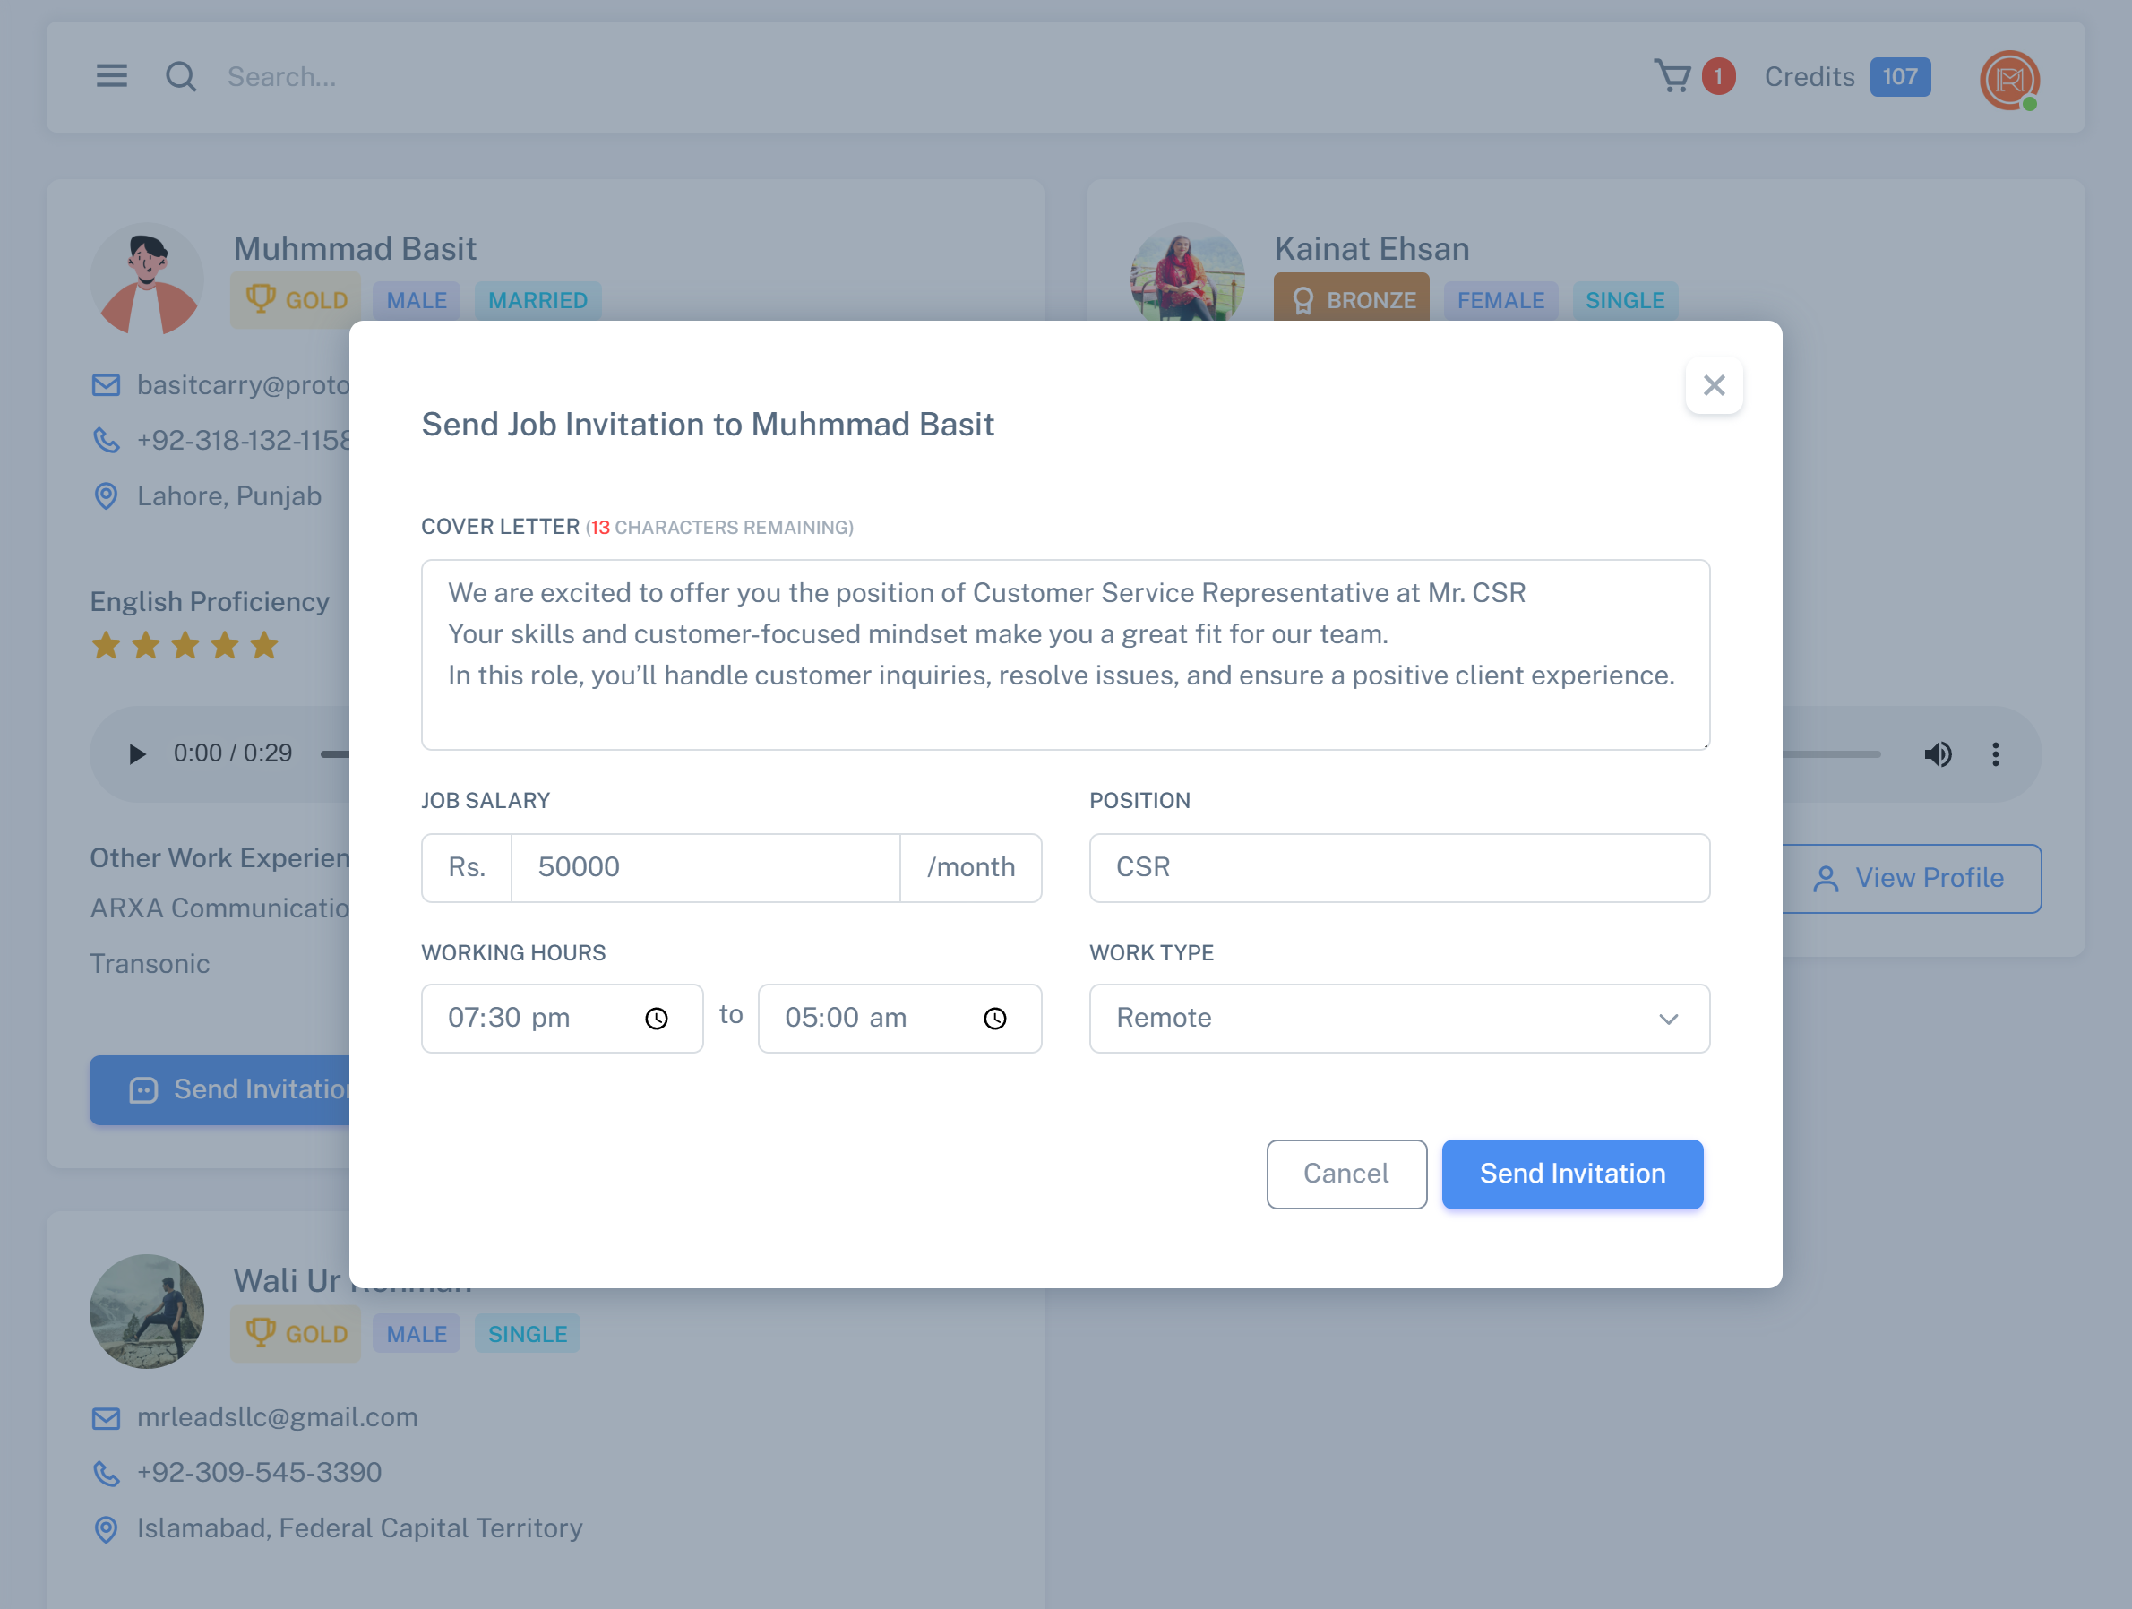Click the Credits 107 badge

1900,77
